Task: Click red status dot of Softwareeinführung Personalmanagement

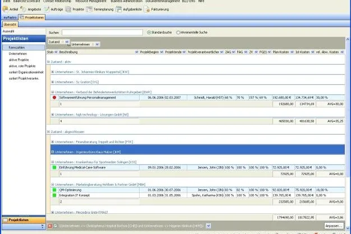Action: [54, 98]
